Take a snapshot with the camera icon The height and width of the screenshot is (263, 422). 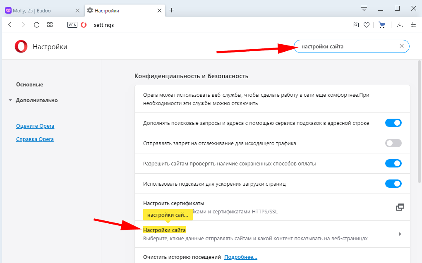tap(355, 25)
